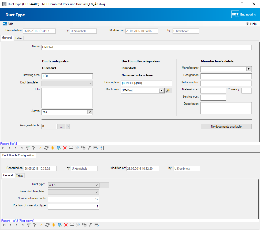
Task: Click the ellipsis button beside Assigned ducts
Action: (61, 126)
